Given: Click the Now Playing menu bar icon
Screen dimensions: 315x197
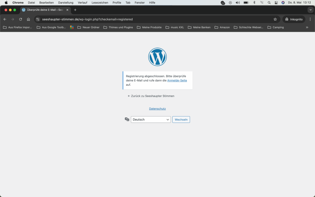Looking at the screenshot, I should tap(230, 3).
